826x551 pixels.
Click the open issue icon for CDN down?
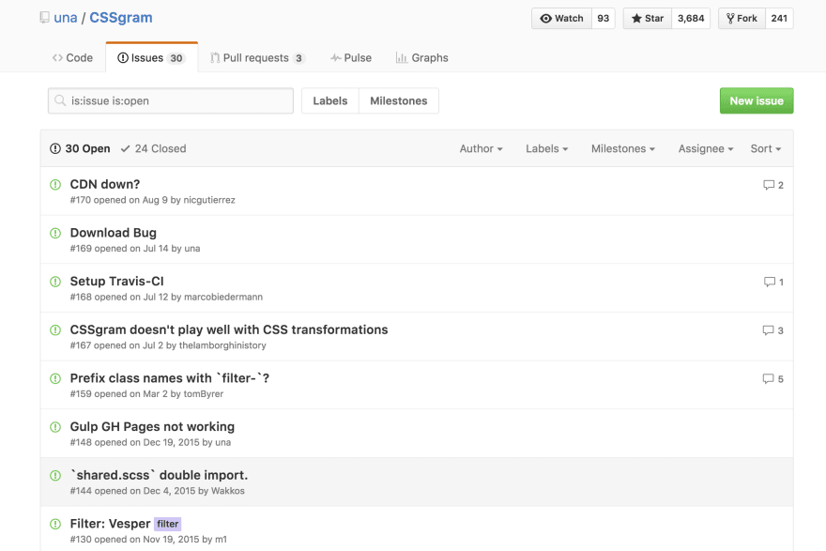55,184
